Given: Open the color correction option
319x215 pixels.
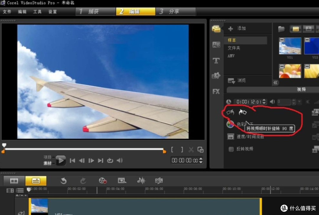Looking at the screenshot, I should pyautogui.click(x=230, y=124).
